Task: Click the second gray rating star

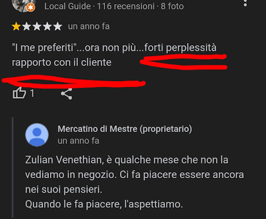Action: 26,26
